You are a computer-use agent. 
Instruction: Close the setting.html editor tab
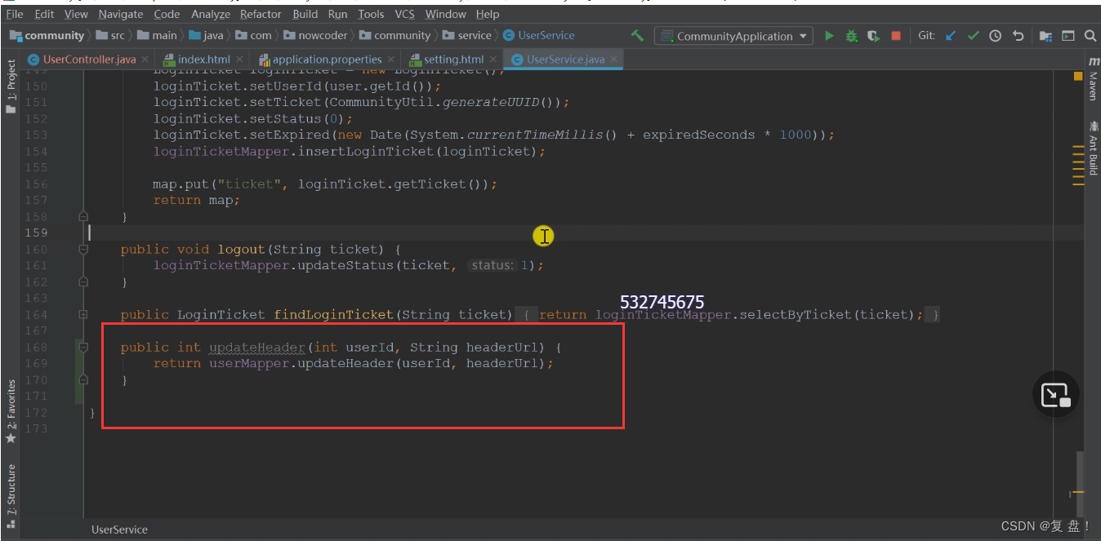[x=494, y=60]
